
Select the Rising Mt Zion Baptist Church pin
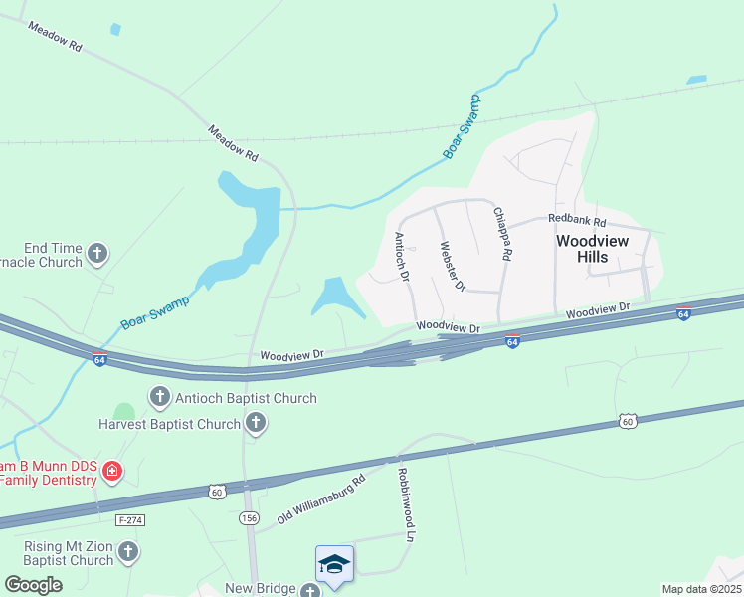click(128, 552)
